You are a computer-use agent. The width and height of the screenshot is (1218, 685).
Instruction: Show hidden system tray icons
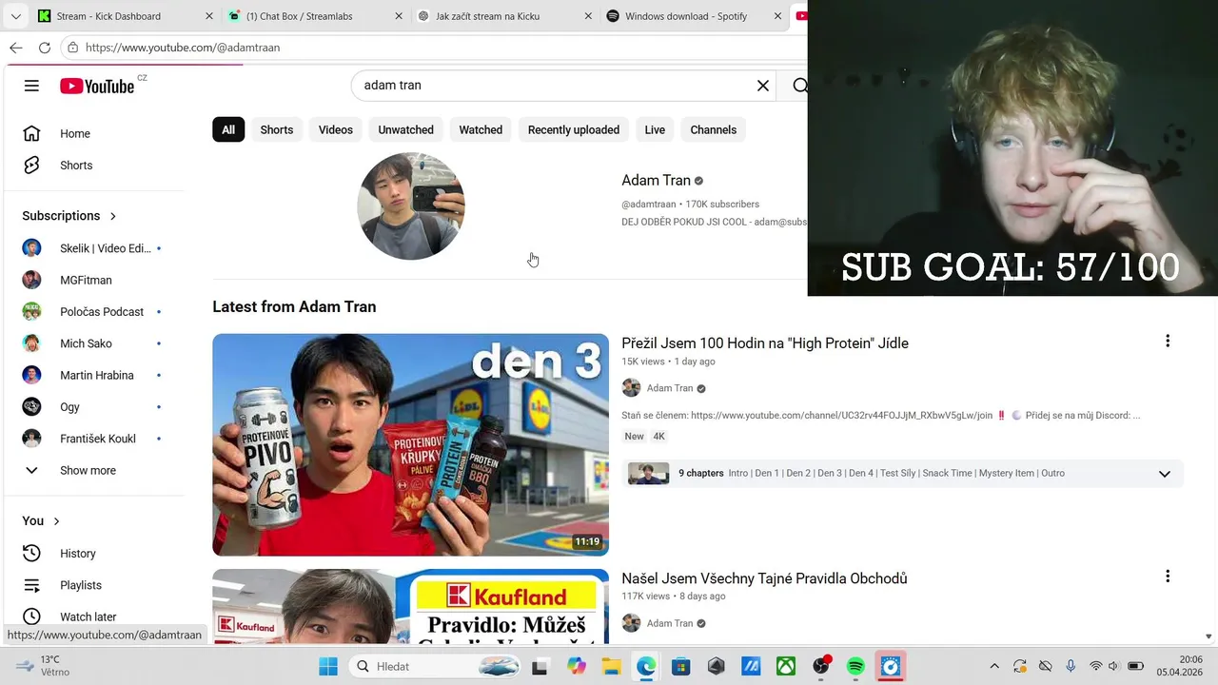(x=994, y=666)
